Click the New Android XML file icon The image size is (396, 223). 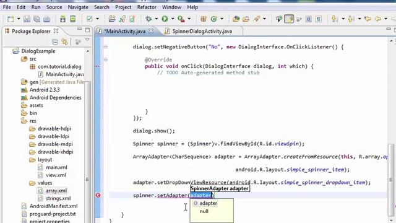[x=132, y=19]
